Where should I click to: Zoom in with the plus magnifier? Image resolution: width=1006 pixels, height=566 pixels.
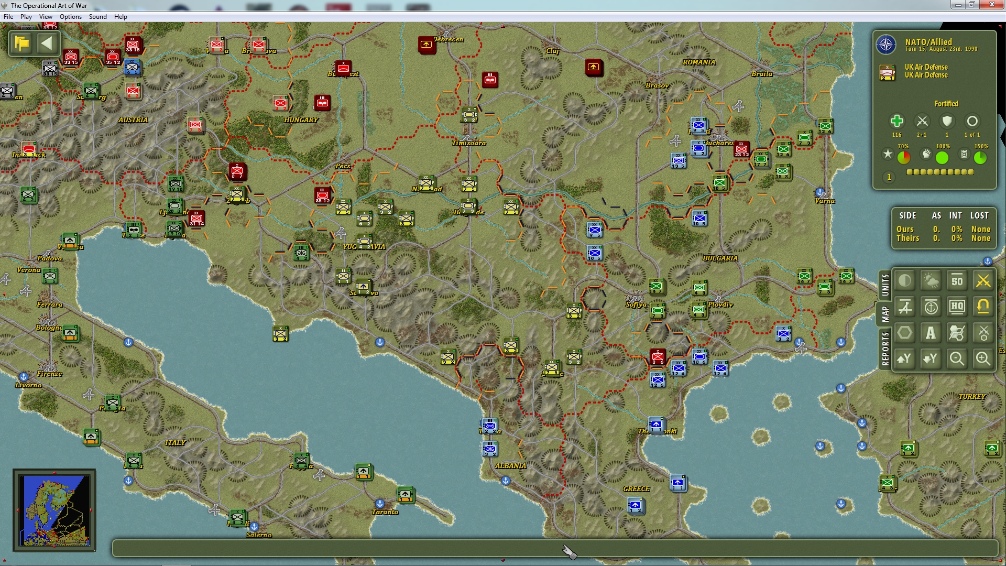[983, 359]
